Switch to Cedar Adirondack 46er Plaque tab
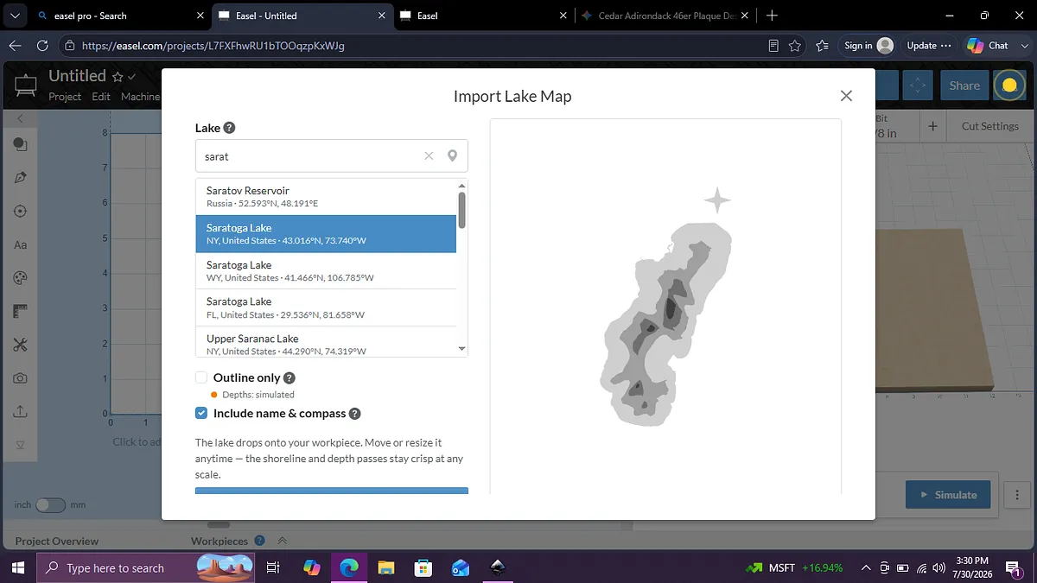The image size is (1037, 583). coord(665,16)
